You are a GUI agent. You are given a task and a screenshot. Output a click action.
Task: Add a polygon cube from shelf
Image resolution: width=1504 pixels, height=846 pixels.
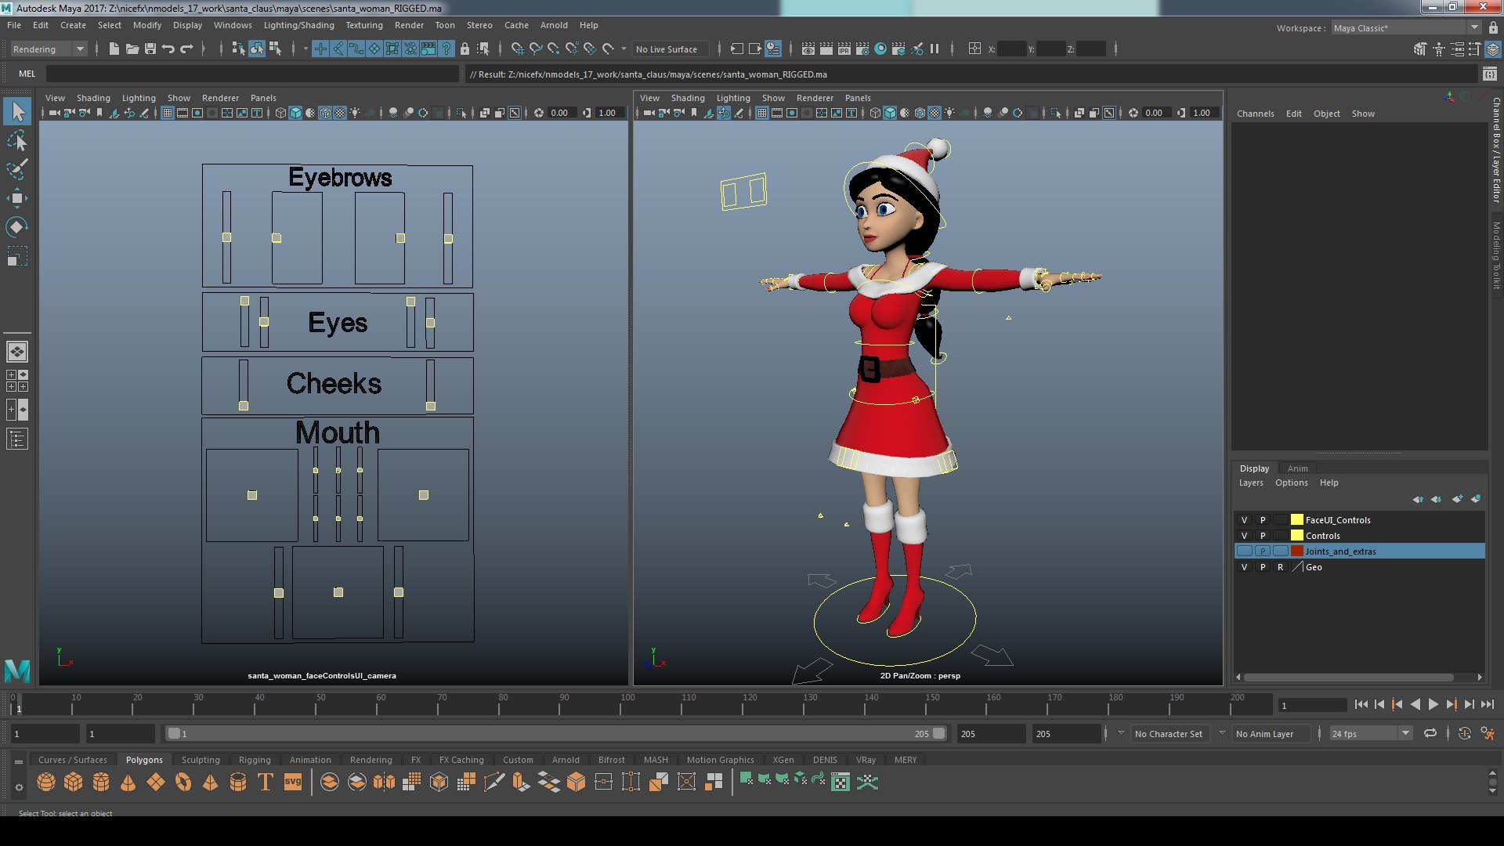74,782
